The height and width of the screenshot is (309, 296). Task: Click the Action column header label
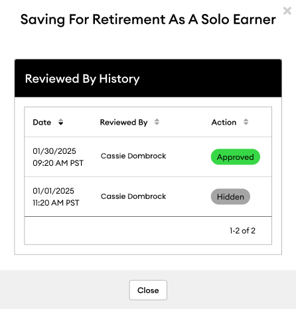(x=224, y=122)
